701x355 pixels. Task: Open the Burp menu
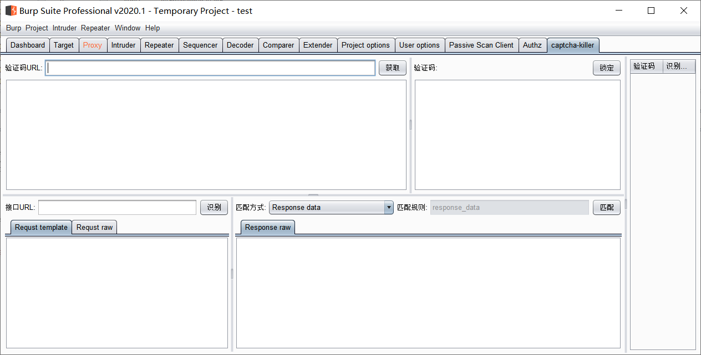[x=13, y=28]
